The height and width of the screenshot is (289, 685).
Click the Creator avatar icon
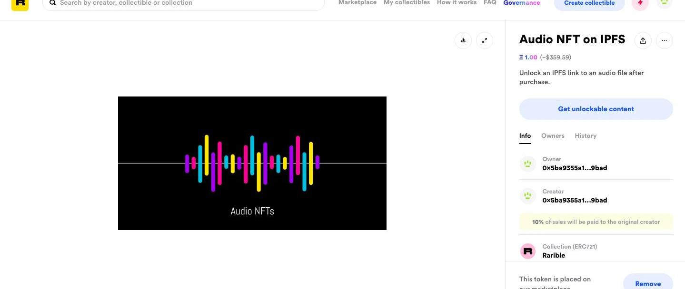point(527,196)
